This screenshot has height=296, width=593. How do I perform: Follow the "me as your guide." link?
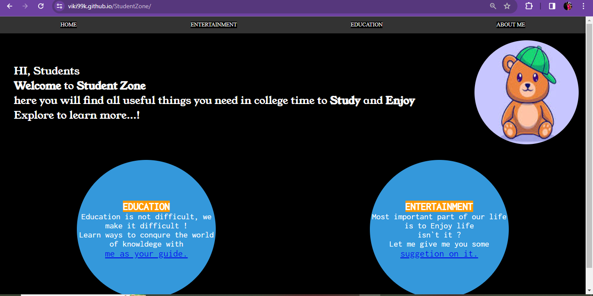click(146, 254)
